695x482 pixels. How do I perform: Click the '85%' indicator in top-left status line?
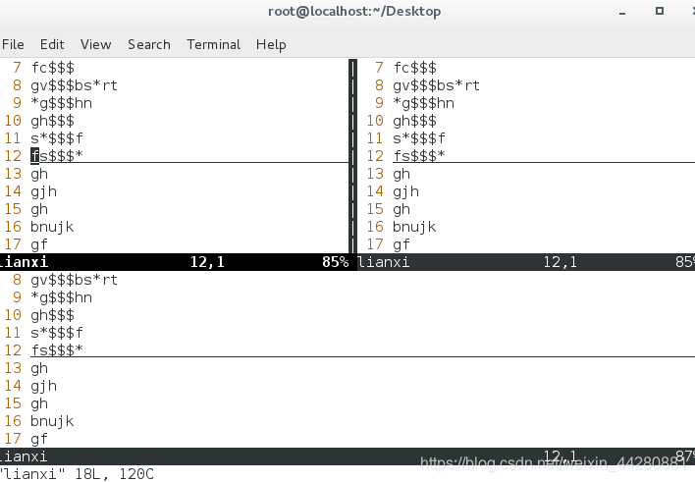(x=335, y=262)
